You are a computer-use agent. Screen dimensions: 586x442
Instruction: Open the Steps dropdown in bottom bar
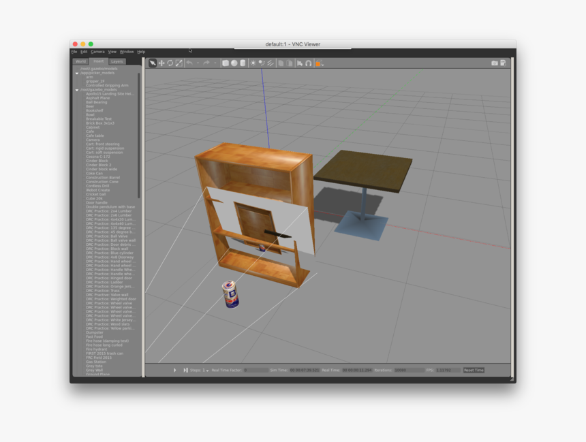click(206, 370)
